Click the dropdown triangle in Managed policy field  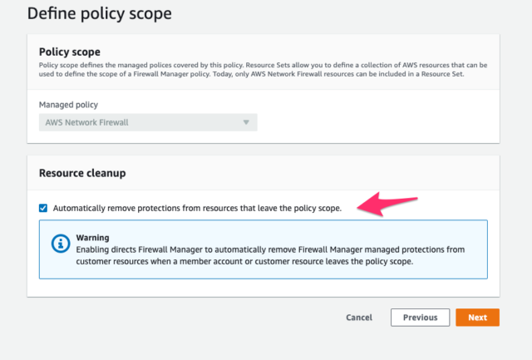pyautogui.click(x=246, y=122)
